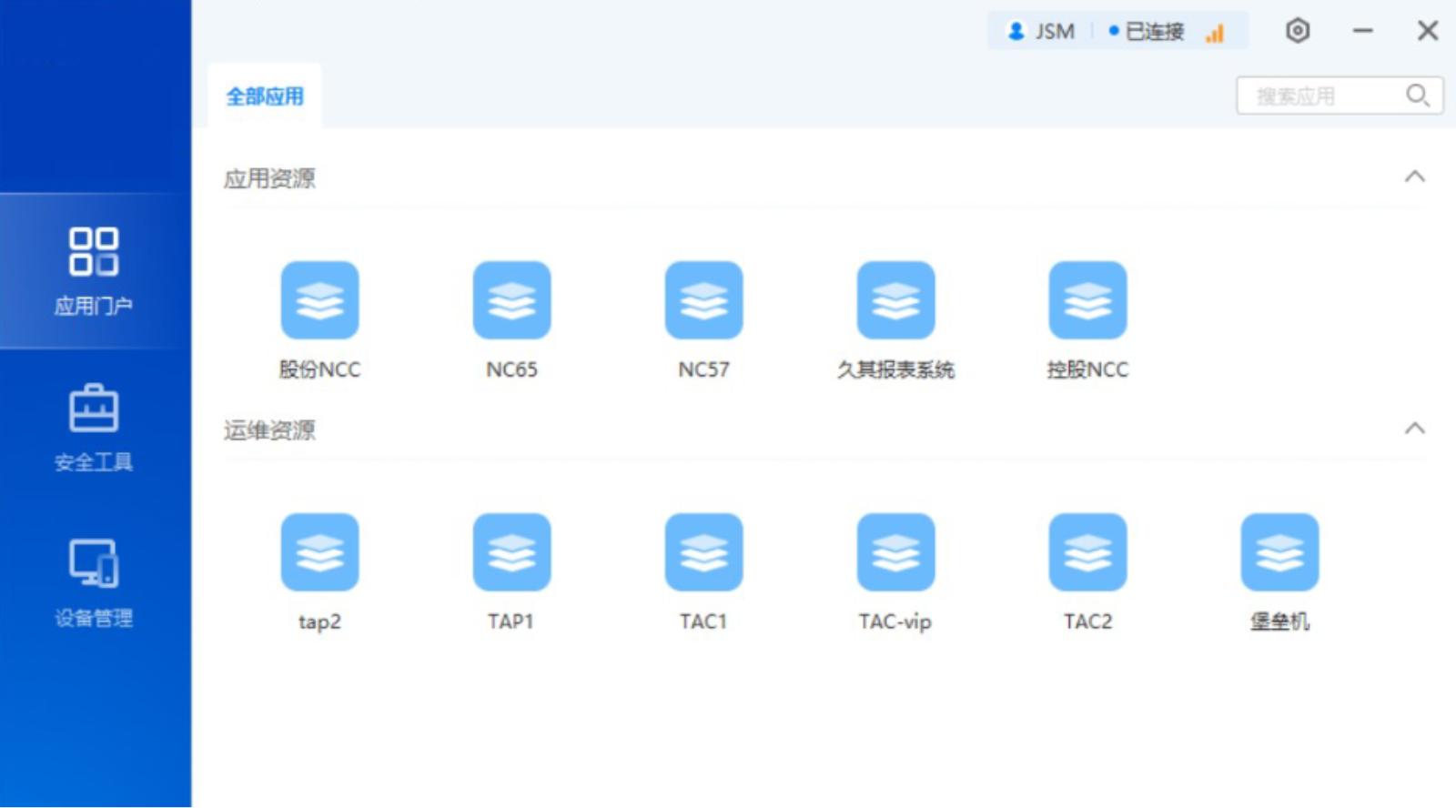Launch the TAP1 resource

[x=511, y=552]
